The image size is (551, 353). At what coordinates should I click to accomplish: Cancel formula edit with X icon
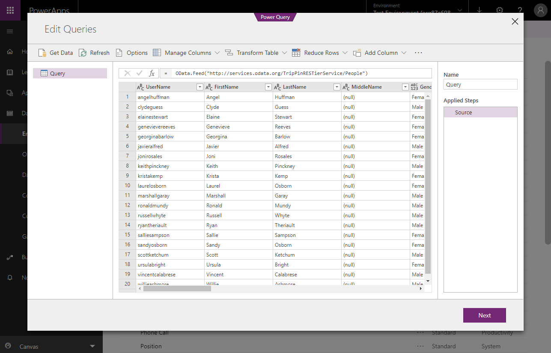127,73
